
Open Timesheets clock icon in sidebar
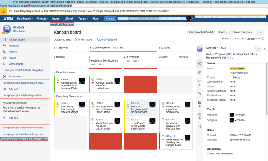point(4,76)
